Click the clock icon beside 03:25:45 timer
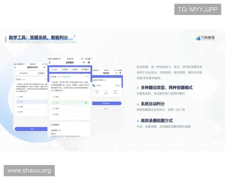The height and width of the screenshot is (180, 225). (20, 73)
